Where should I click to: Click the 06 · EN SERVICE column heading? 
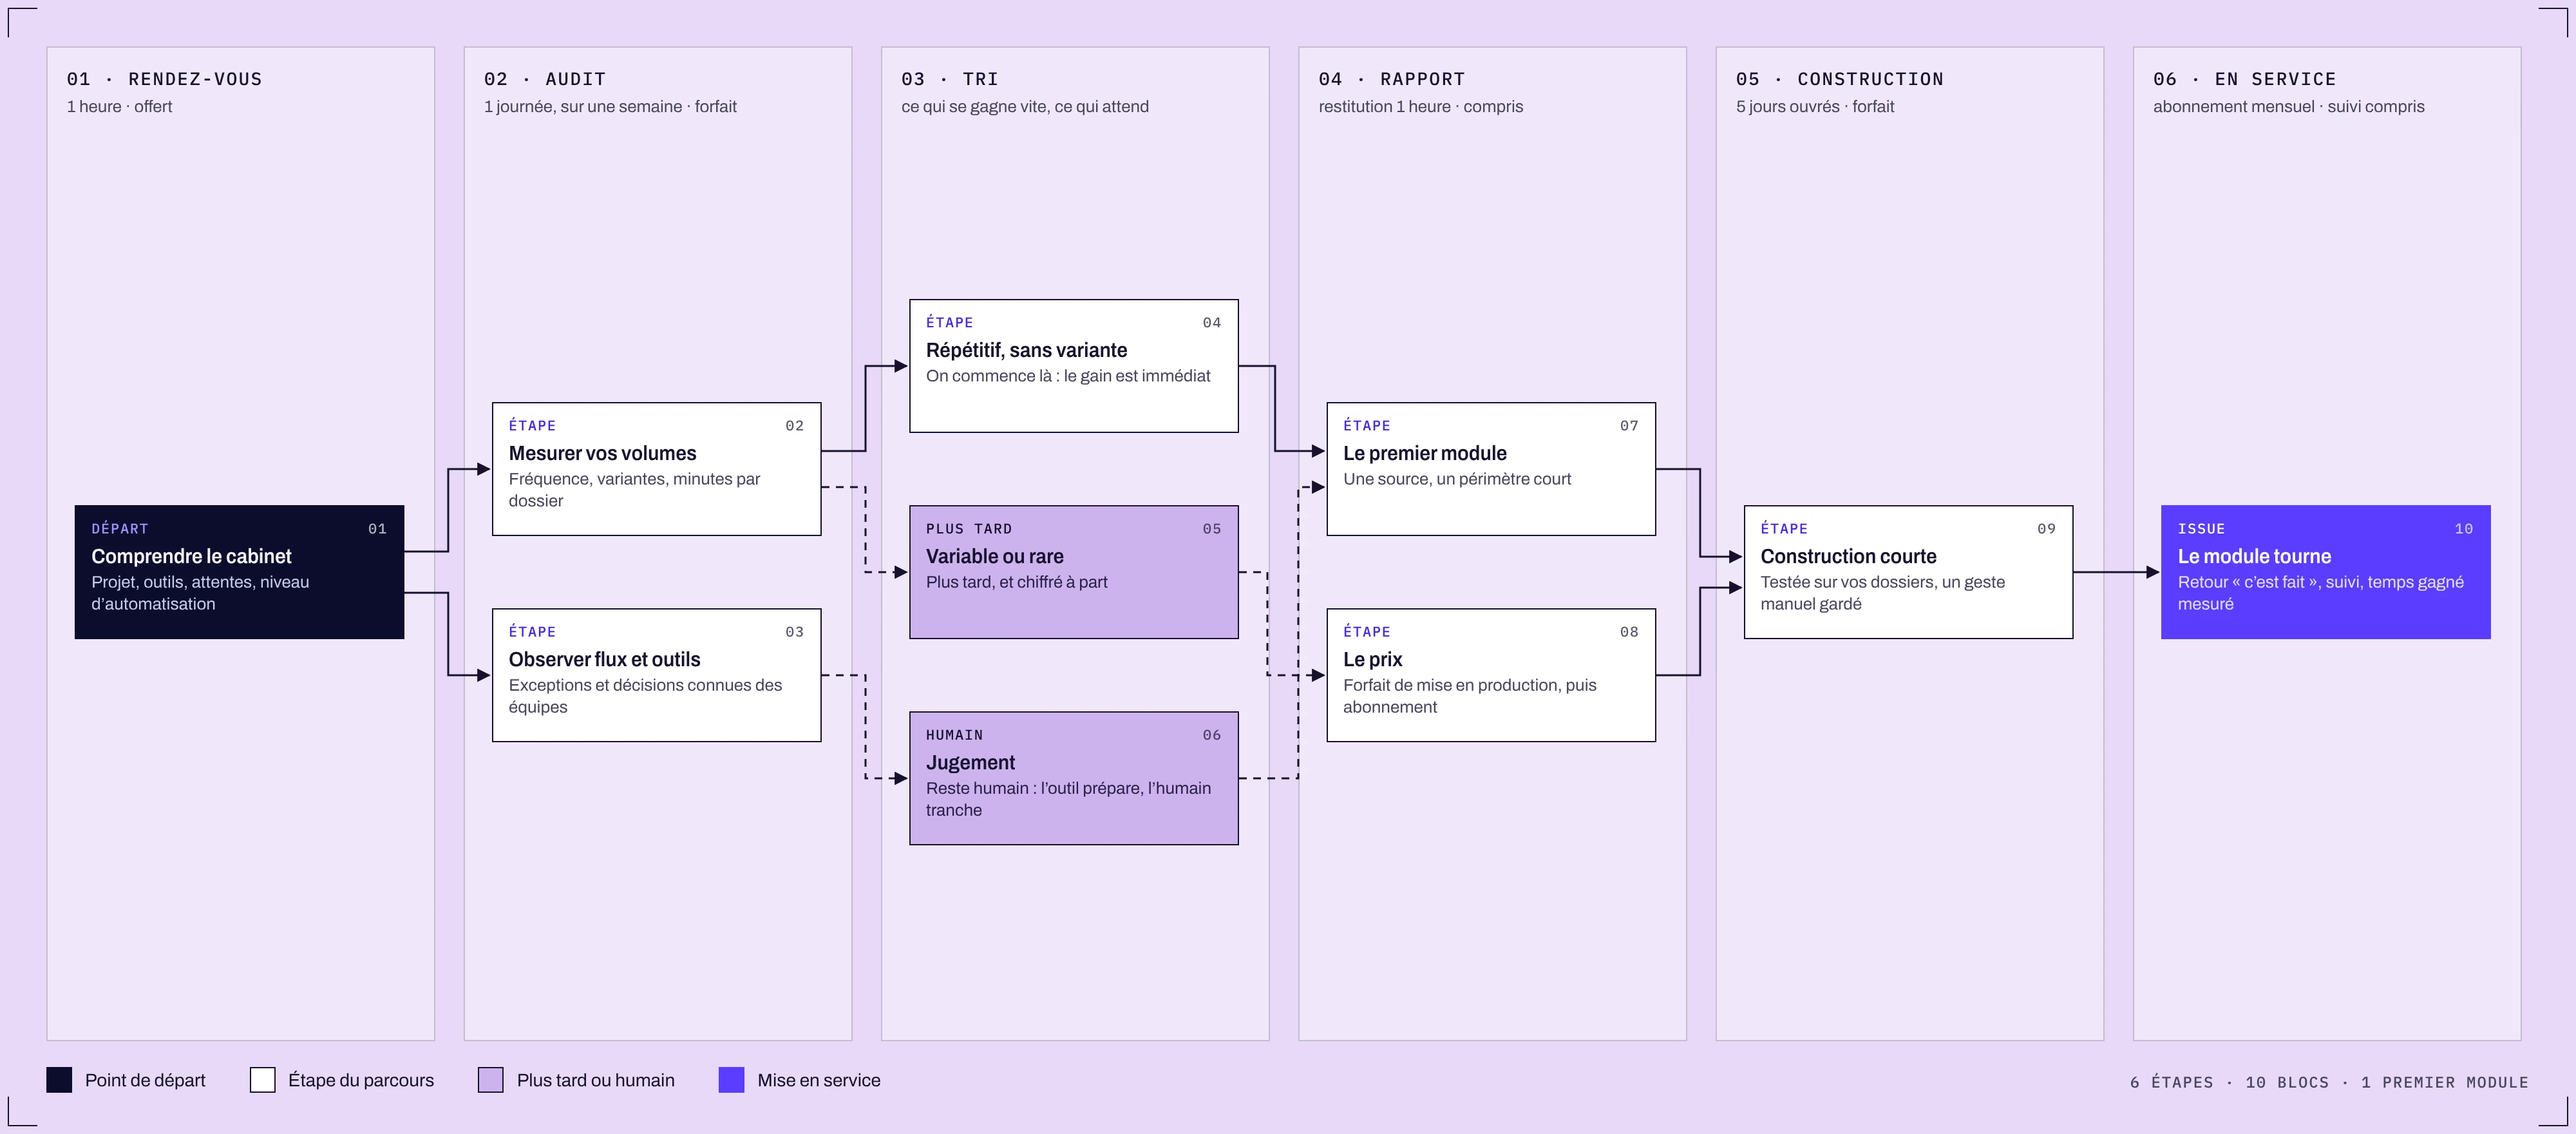pyautogui.click(x=2245, y=79)
